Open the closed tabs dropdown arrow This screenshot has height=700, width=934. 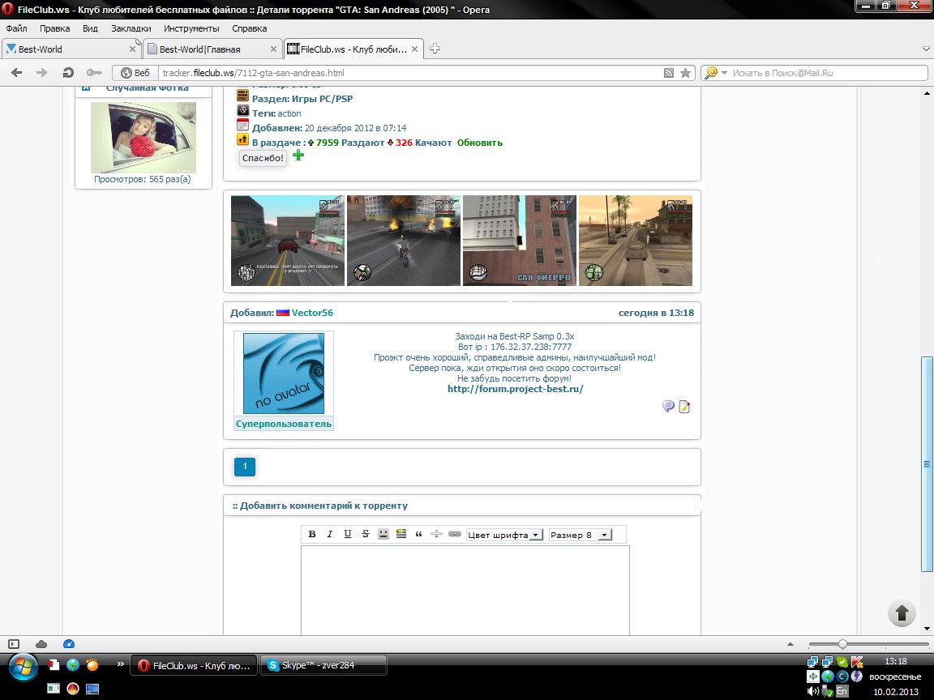[x=926, y=49]
